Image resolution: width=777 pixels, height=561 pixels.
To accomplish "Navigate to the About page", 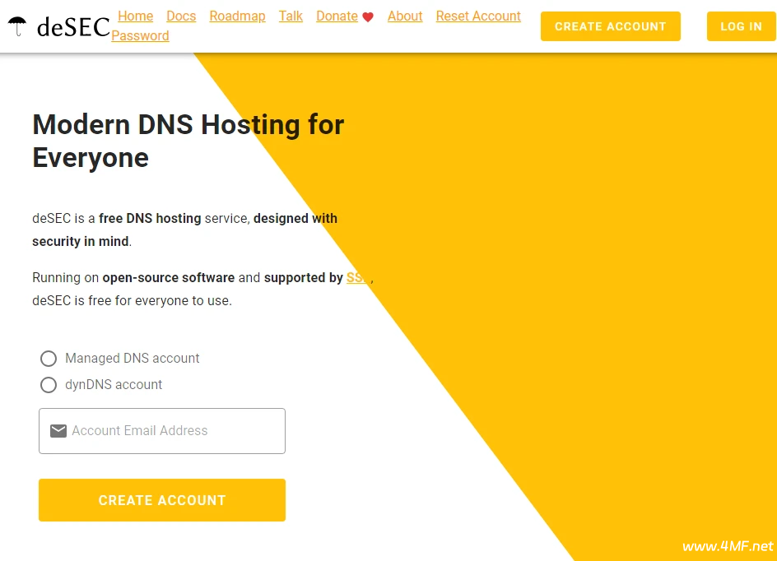I will coord(405,16).
